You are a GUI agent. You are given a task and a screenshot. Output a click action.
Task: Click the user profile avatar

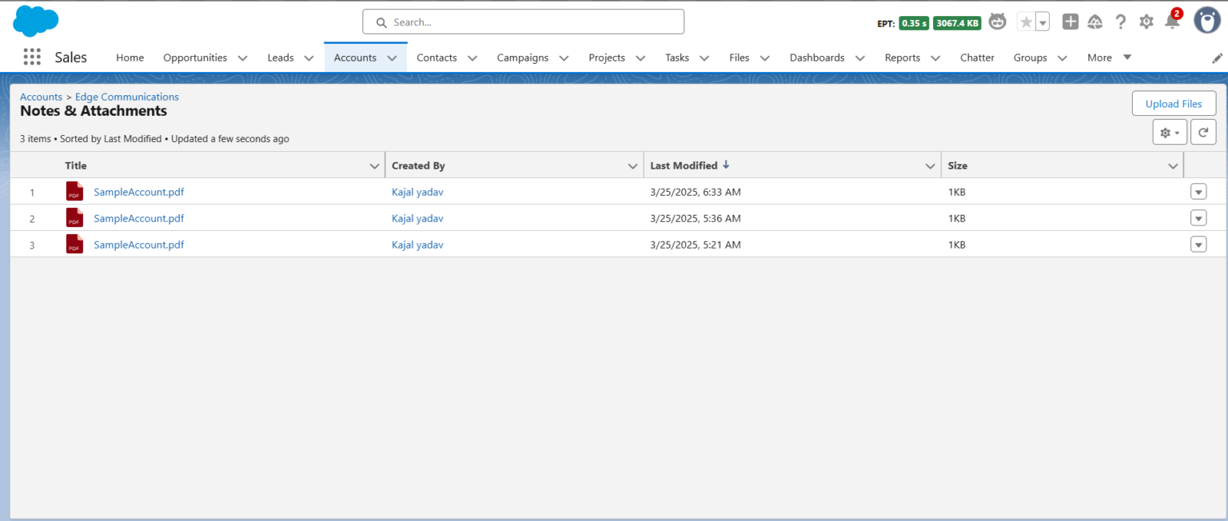pos(1206,21)
